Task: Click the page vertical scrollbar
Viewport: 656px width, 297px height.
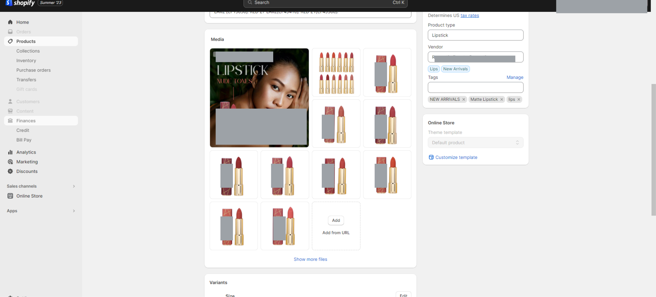Action: point(653,150)
